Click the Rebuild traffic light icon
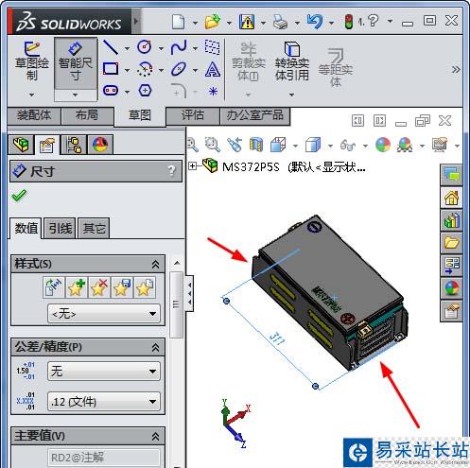Screen dimensions: 470x468 [349, 22]
